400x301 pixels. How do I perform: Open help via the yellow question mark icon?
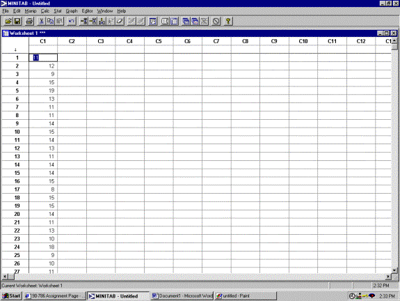[228, 21]
